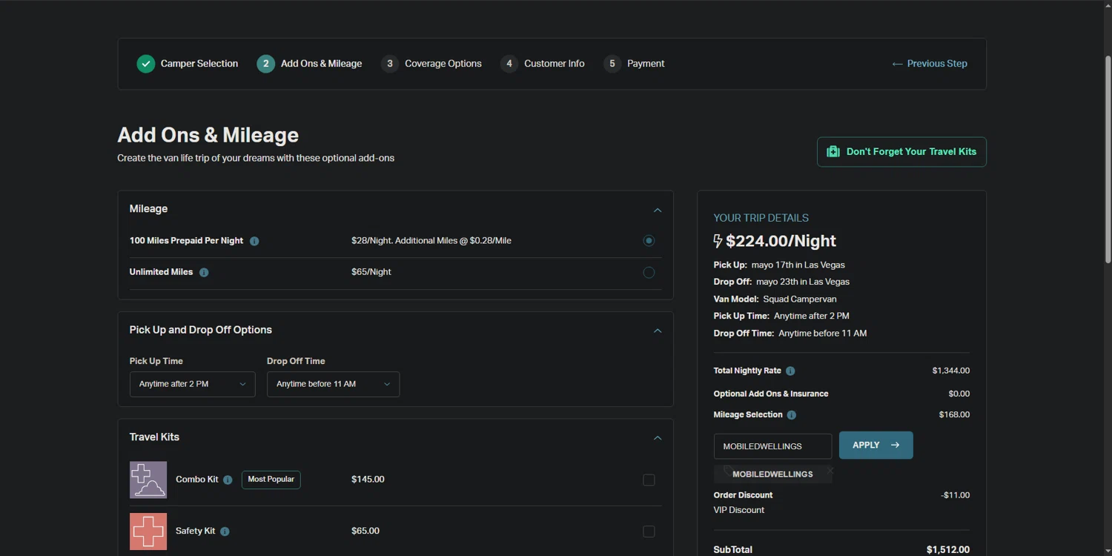Image resolution: width=1112 pixels, height=556 pixels.
Task: Collapse the Mileage section
Action: click(x=657, y=210)
